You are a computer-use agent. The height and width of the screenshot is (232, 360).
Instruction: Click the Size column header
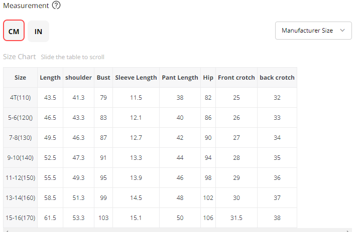click(21, 78)
